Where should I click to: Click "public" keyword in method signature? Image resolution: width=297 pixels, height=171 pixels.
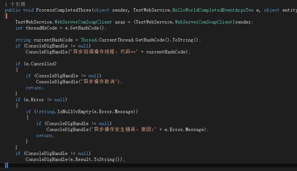tap(12, 10)
